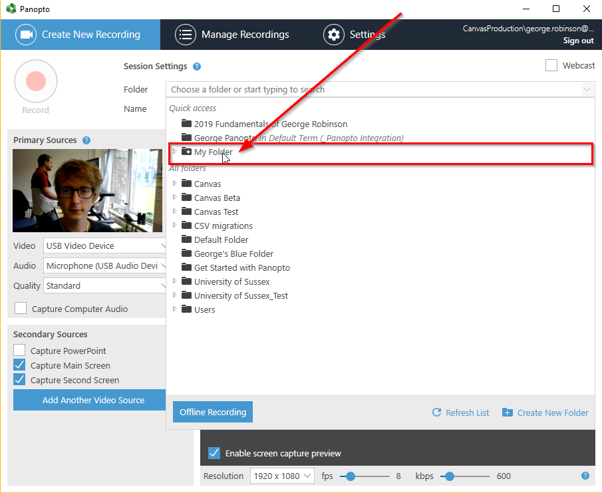Click Add Another Video Source button
The height and width of the screenshot is (493, 602).
pyautogui.click(x=89, y=400)
